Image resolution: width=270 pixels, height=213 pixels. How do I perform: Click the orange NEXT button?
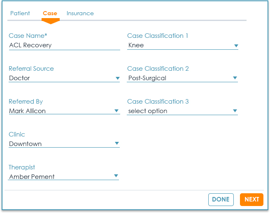251,199
